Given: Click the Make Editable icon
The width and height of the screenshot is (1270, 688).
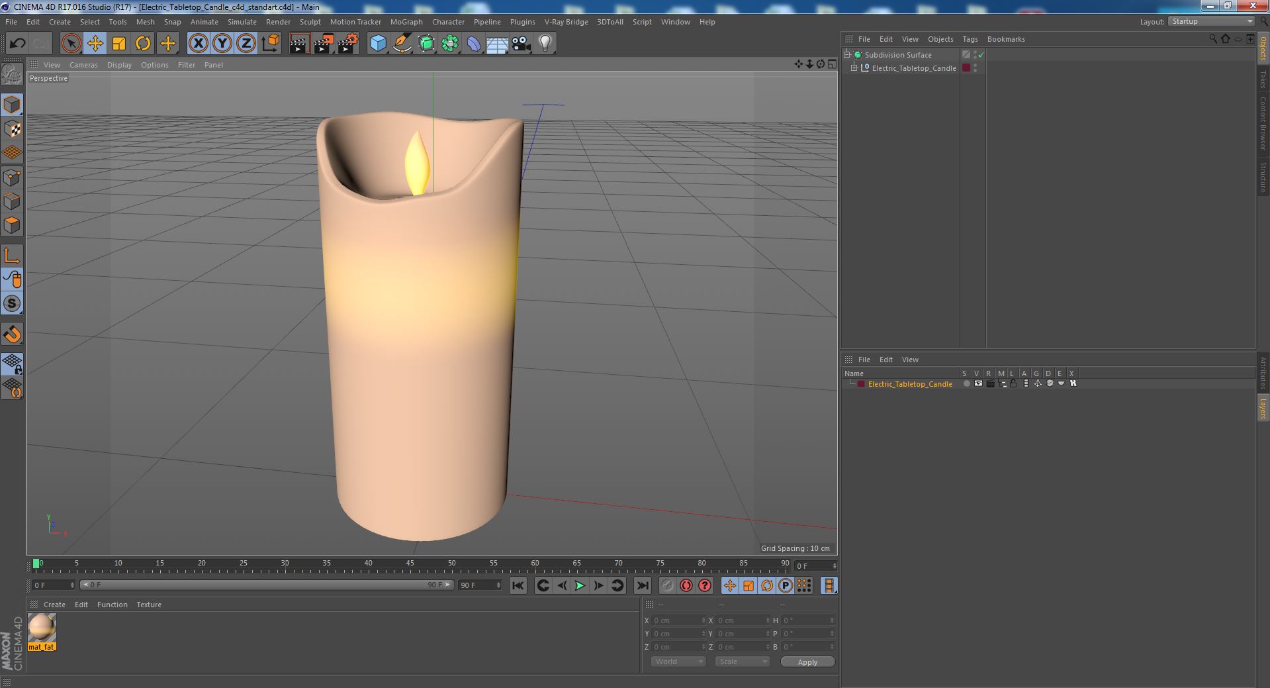Looking at the screenshot, I should click(x=12, y=74).
